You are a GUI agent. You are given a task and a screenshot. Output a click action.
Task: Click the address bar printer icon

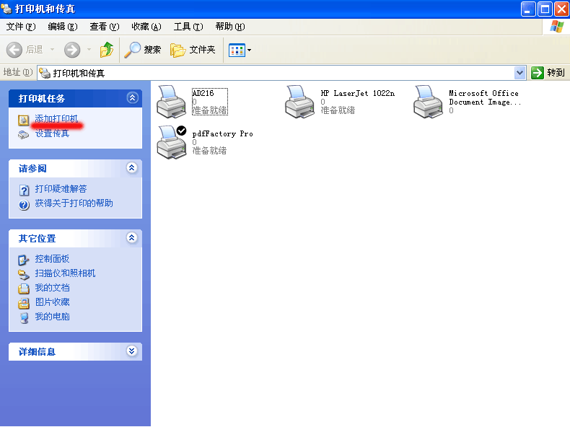coord(45,73)
